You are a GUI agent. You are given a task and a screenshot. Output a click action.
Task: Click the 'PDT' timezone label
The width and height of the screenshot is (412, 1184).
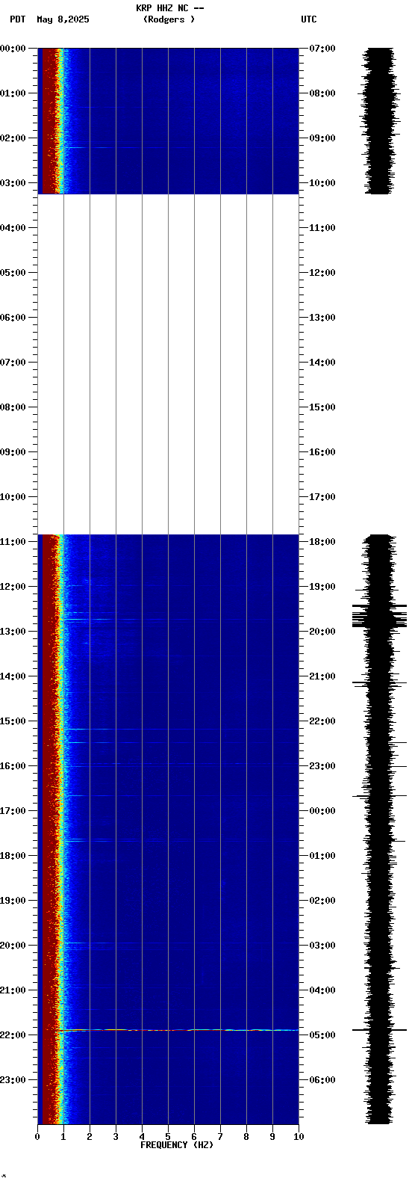pyautogui.click(x=18, y=19)
